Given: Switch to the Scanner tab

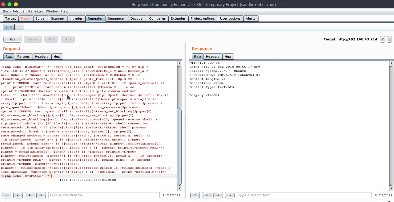Looking at the screenshot, I should [58, 18].
